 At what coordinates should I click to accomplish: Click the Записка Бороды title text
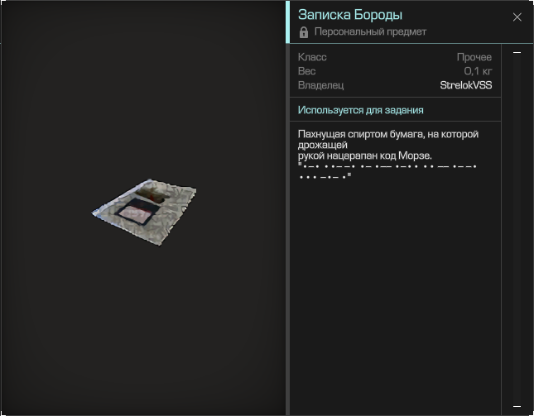pyautogui.click(x=350, y=15)
